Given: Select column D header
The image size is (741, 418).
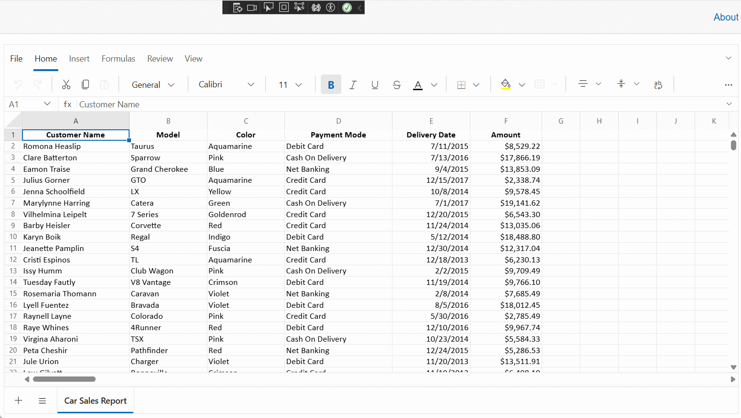Looking at the screenshot, I should coord(338,121).
